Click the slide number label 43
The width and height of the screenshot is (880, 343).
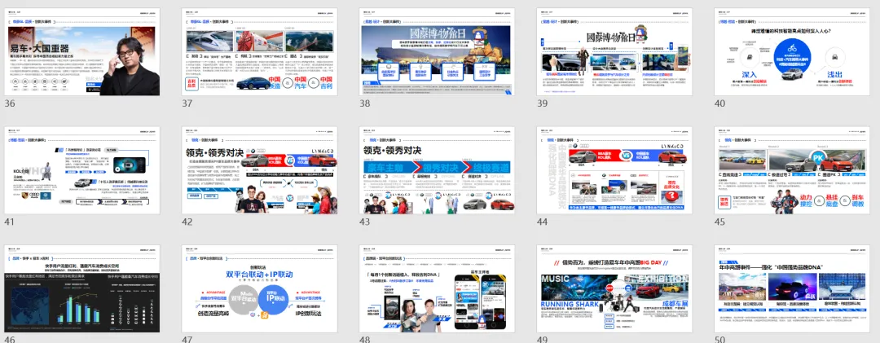(364, 222)
